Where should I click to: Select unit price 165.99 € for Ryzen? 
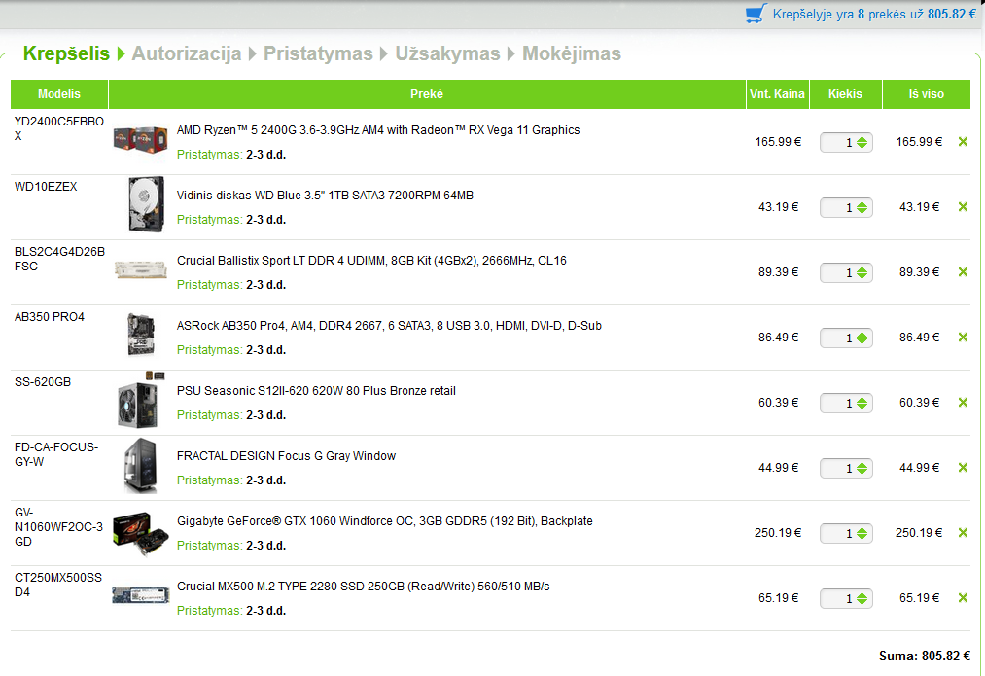pos(778,142)
